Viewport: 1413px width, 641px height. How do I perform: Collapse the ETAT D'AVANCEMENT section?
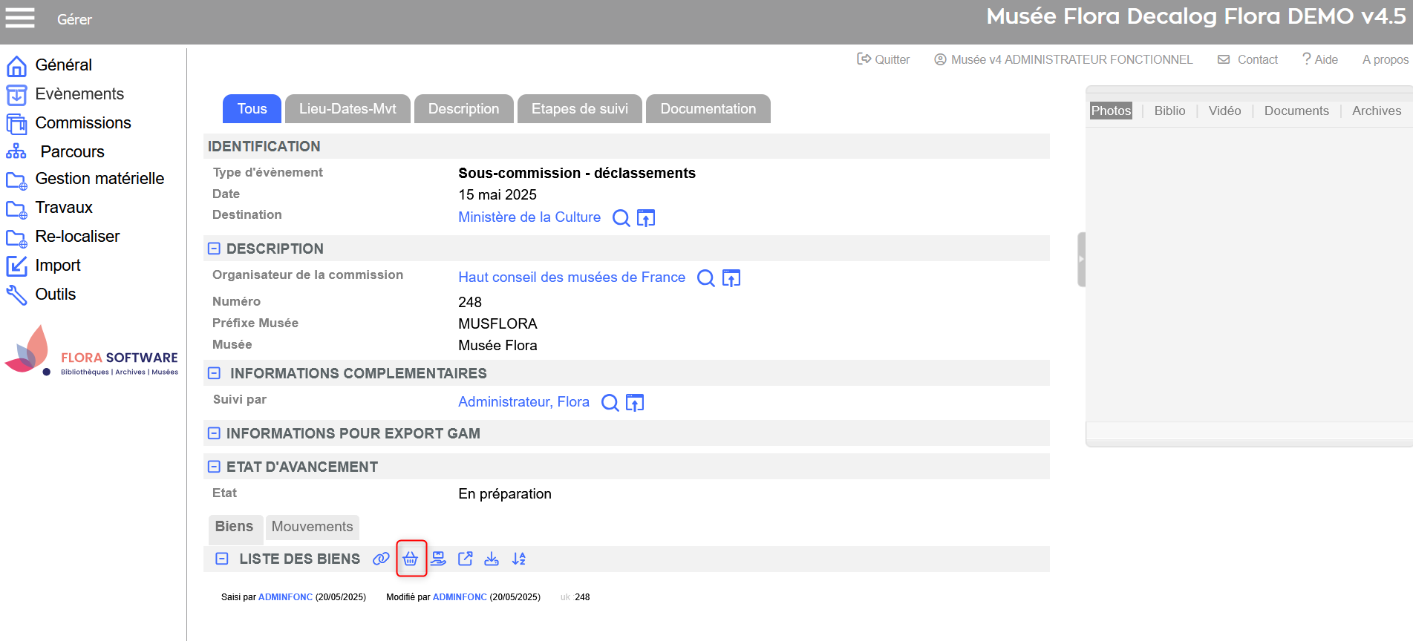pos(214,467)
